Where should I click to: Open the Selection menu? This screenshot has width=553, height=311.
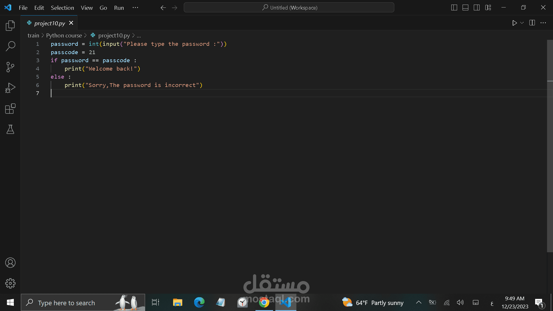tap(63, 8)
